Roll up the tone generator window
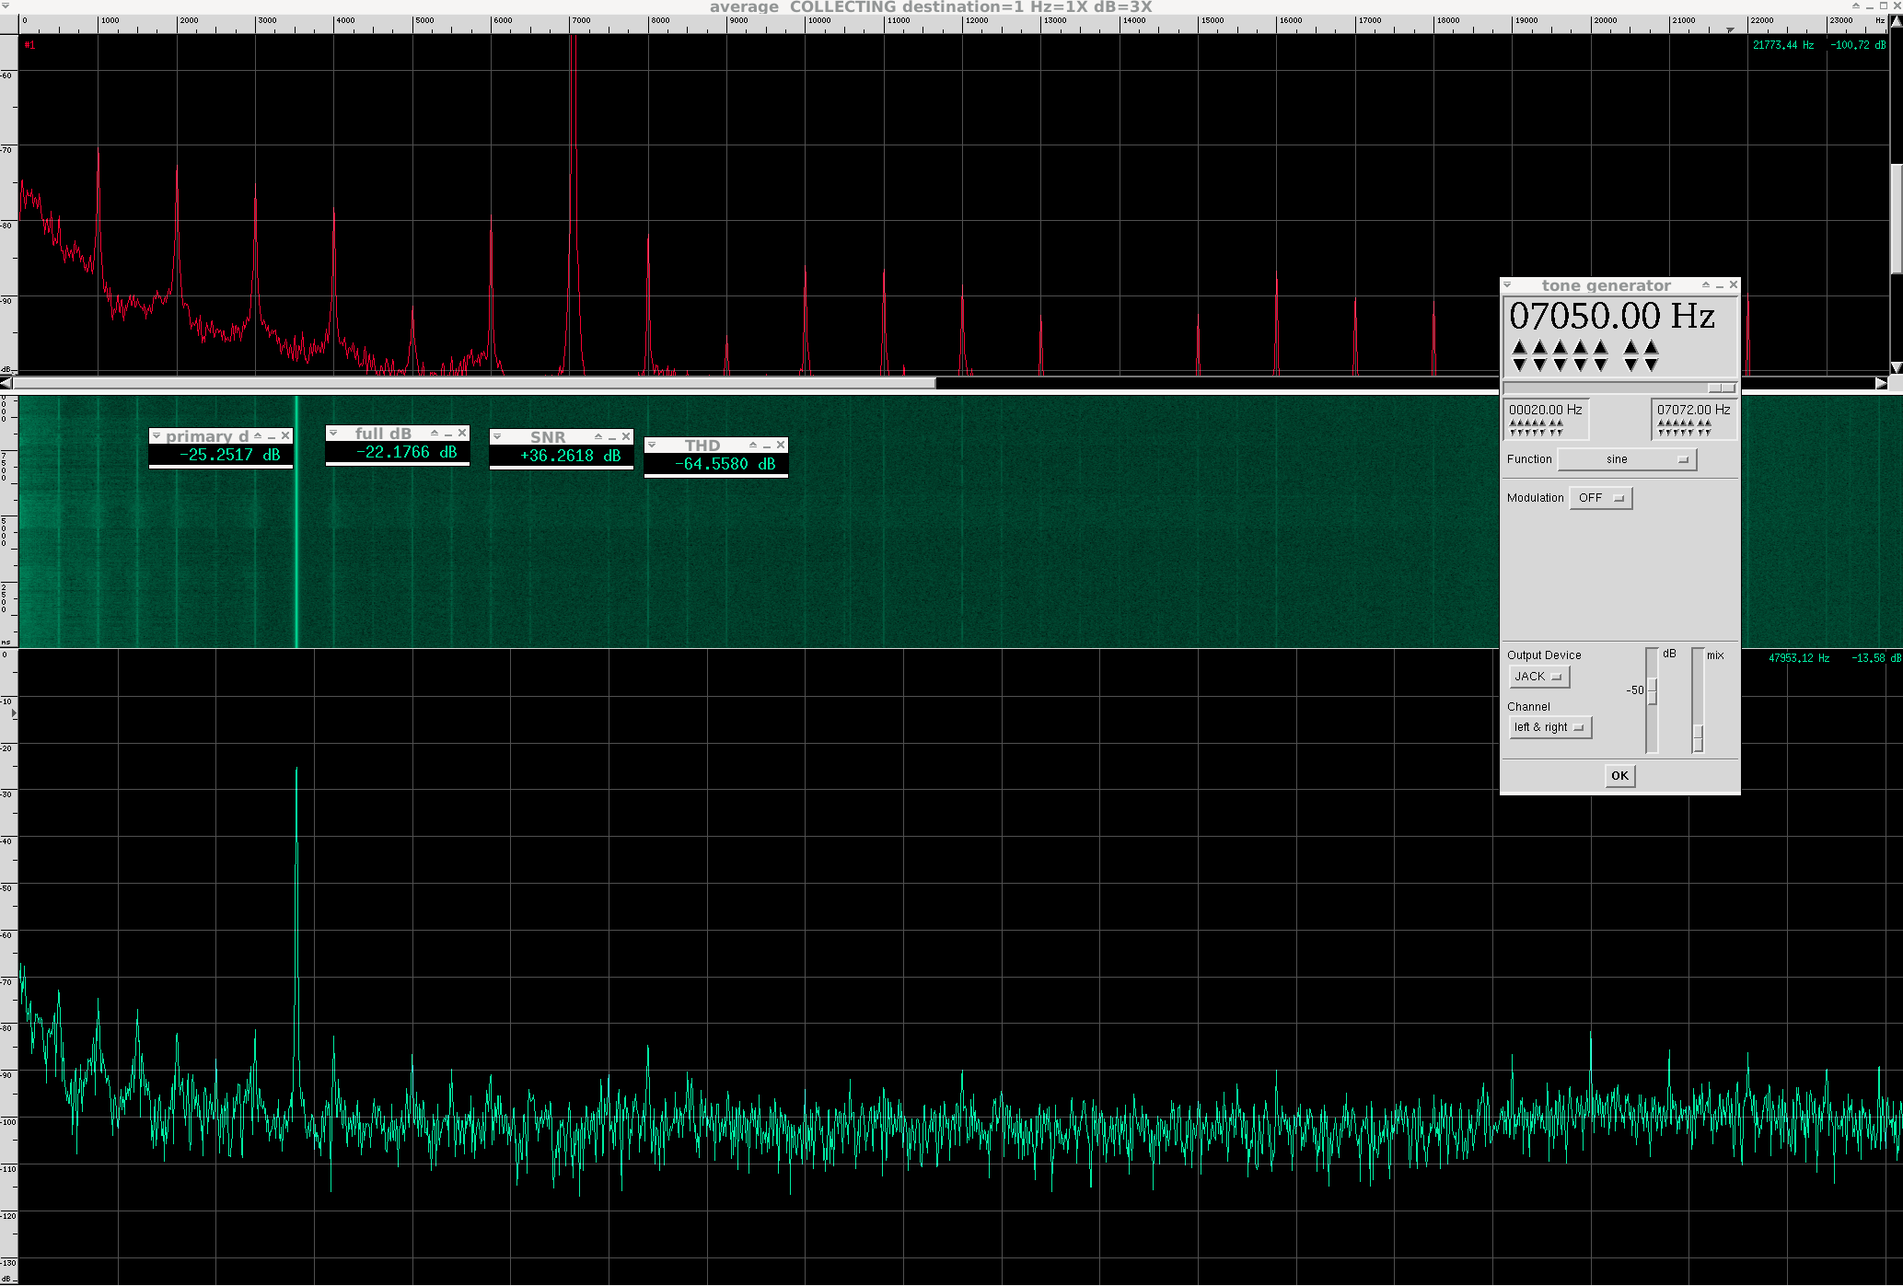Screen dimensions: 1903x1286 tap(1706, 285)
